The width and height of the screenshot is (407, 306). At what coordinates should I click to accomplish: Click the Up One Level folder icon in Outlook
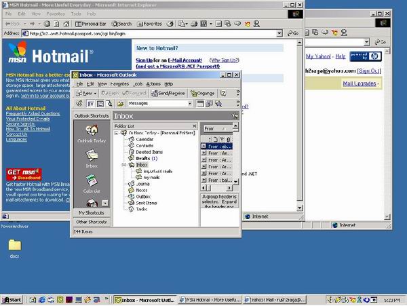[120, 104]
